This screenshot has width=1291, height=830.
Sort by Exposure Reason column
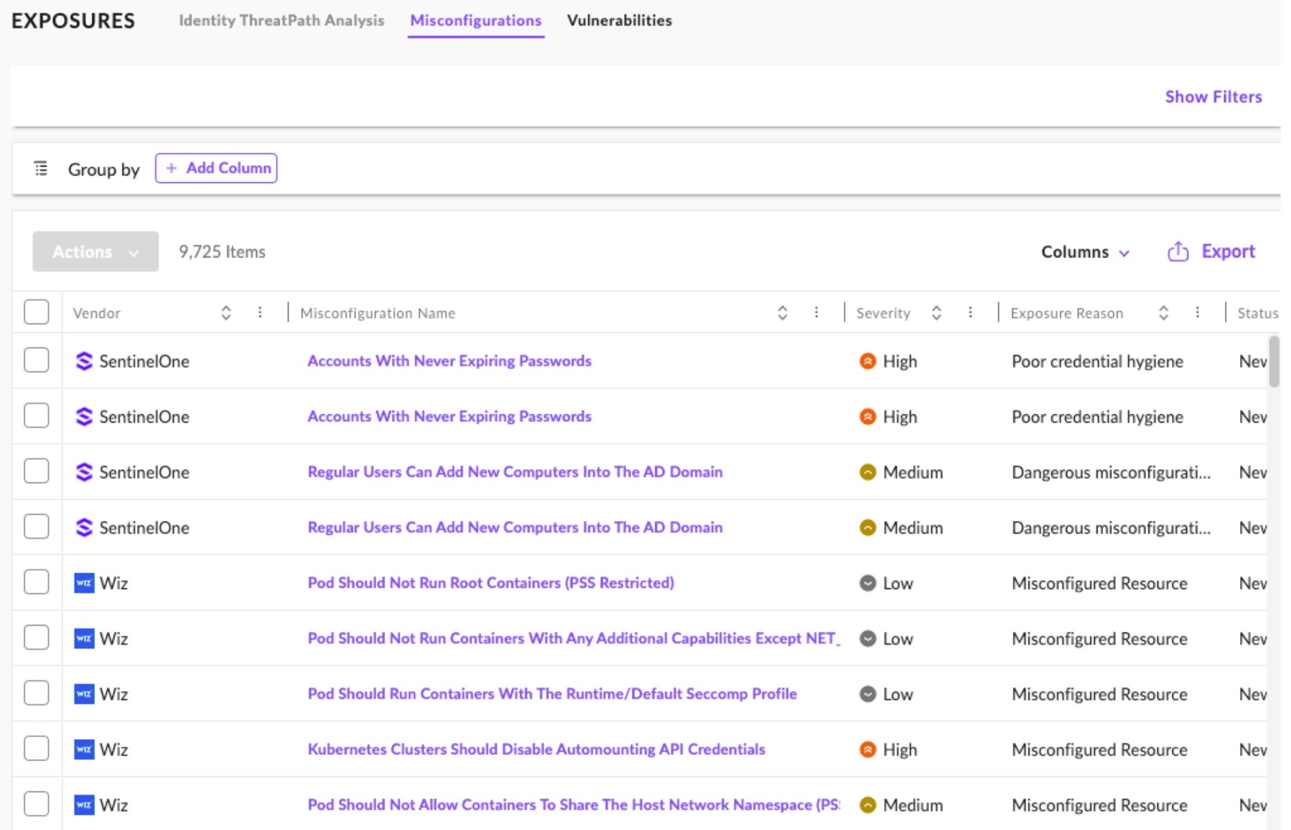pos(1163,313)
